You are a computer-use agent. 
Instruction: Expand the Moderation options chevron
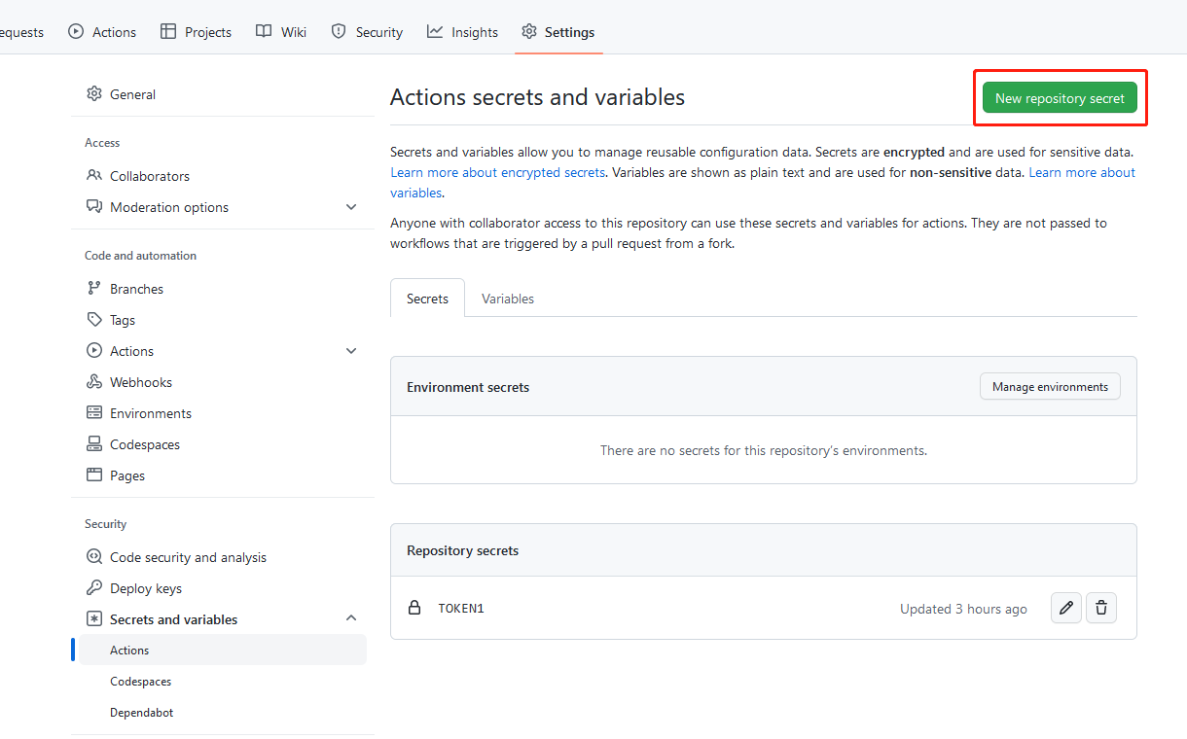(x=351, y=207)
